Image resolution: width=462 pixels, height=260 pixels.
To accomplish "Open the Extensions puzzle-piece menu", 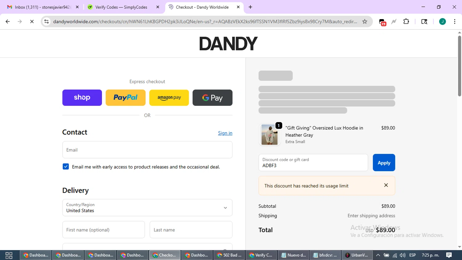I will point(406,22).
